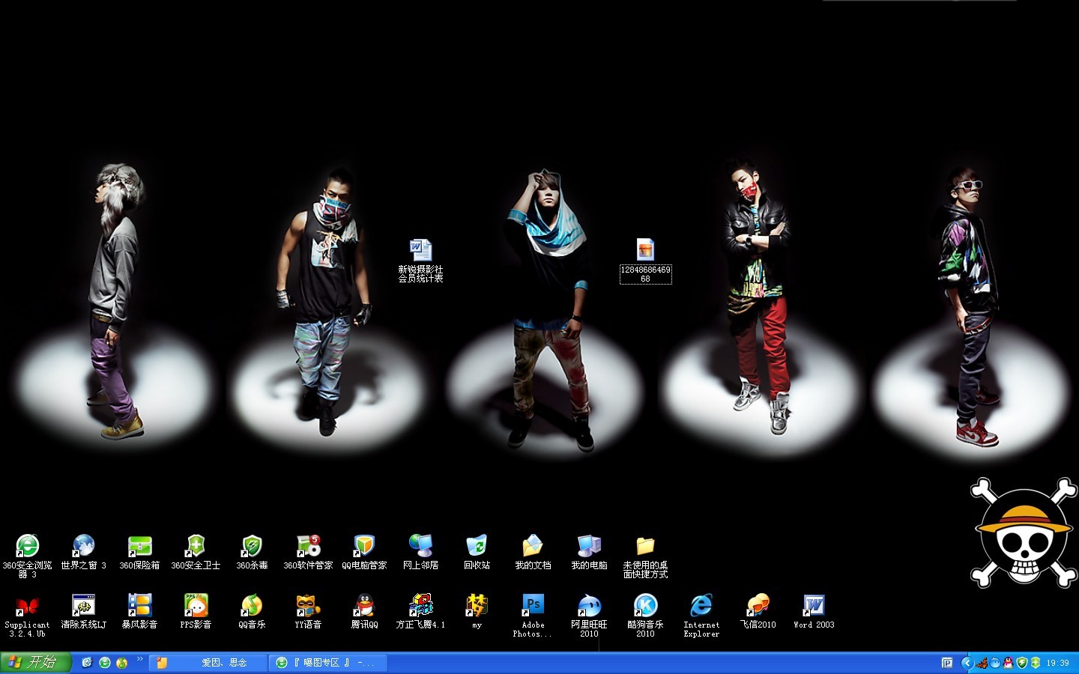The height and width of the screenshot is (674, 1079).
Task: Select the QQ音乐 icon
Action: [x=252, y=611]
